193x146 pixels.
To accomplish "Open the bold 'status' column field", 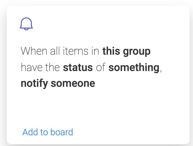I will tap(78, 67).
